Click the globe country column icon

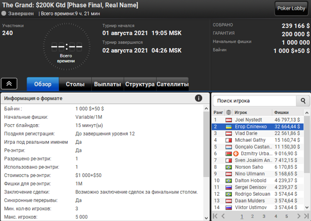click(228, 112)
